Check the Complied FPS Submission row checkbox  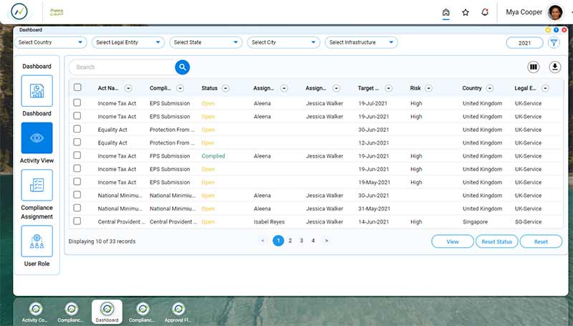pyautogui.click(x=77, y=155)
